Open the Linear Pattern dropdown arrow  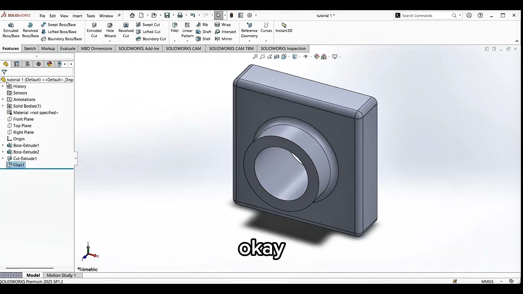pyautogui.click(x=188, y=41)
